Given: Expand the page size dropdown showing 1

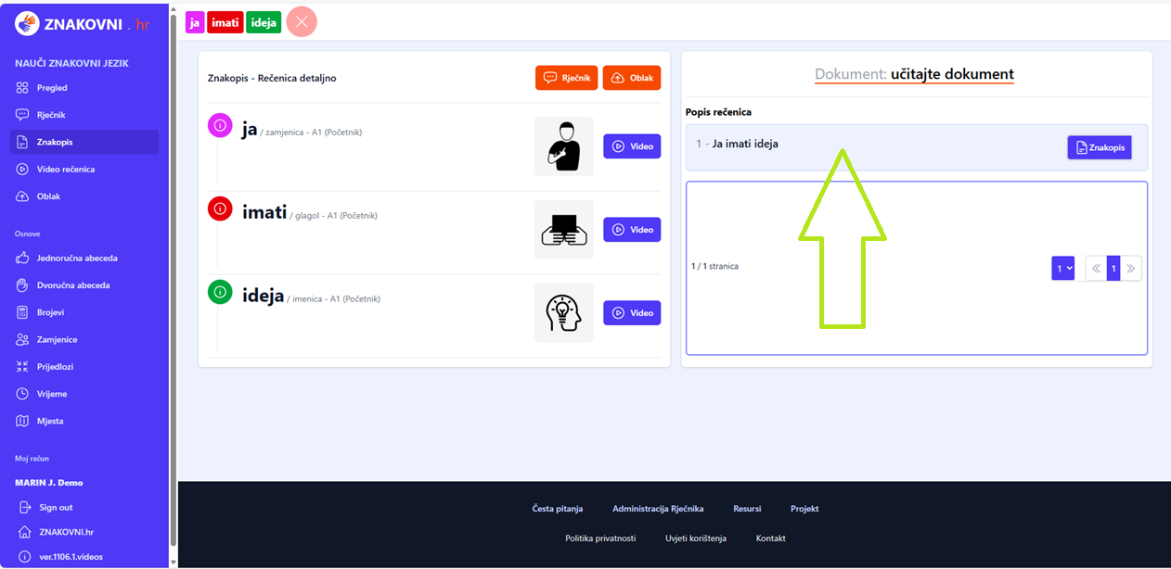Looking at the screenshot, I should 1062,269.
